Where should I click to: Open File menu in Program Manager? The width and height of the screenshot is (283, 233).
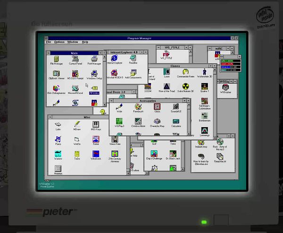pos(49,42)
